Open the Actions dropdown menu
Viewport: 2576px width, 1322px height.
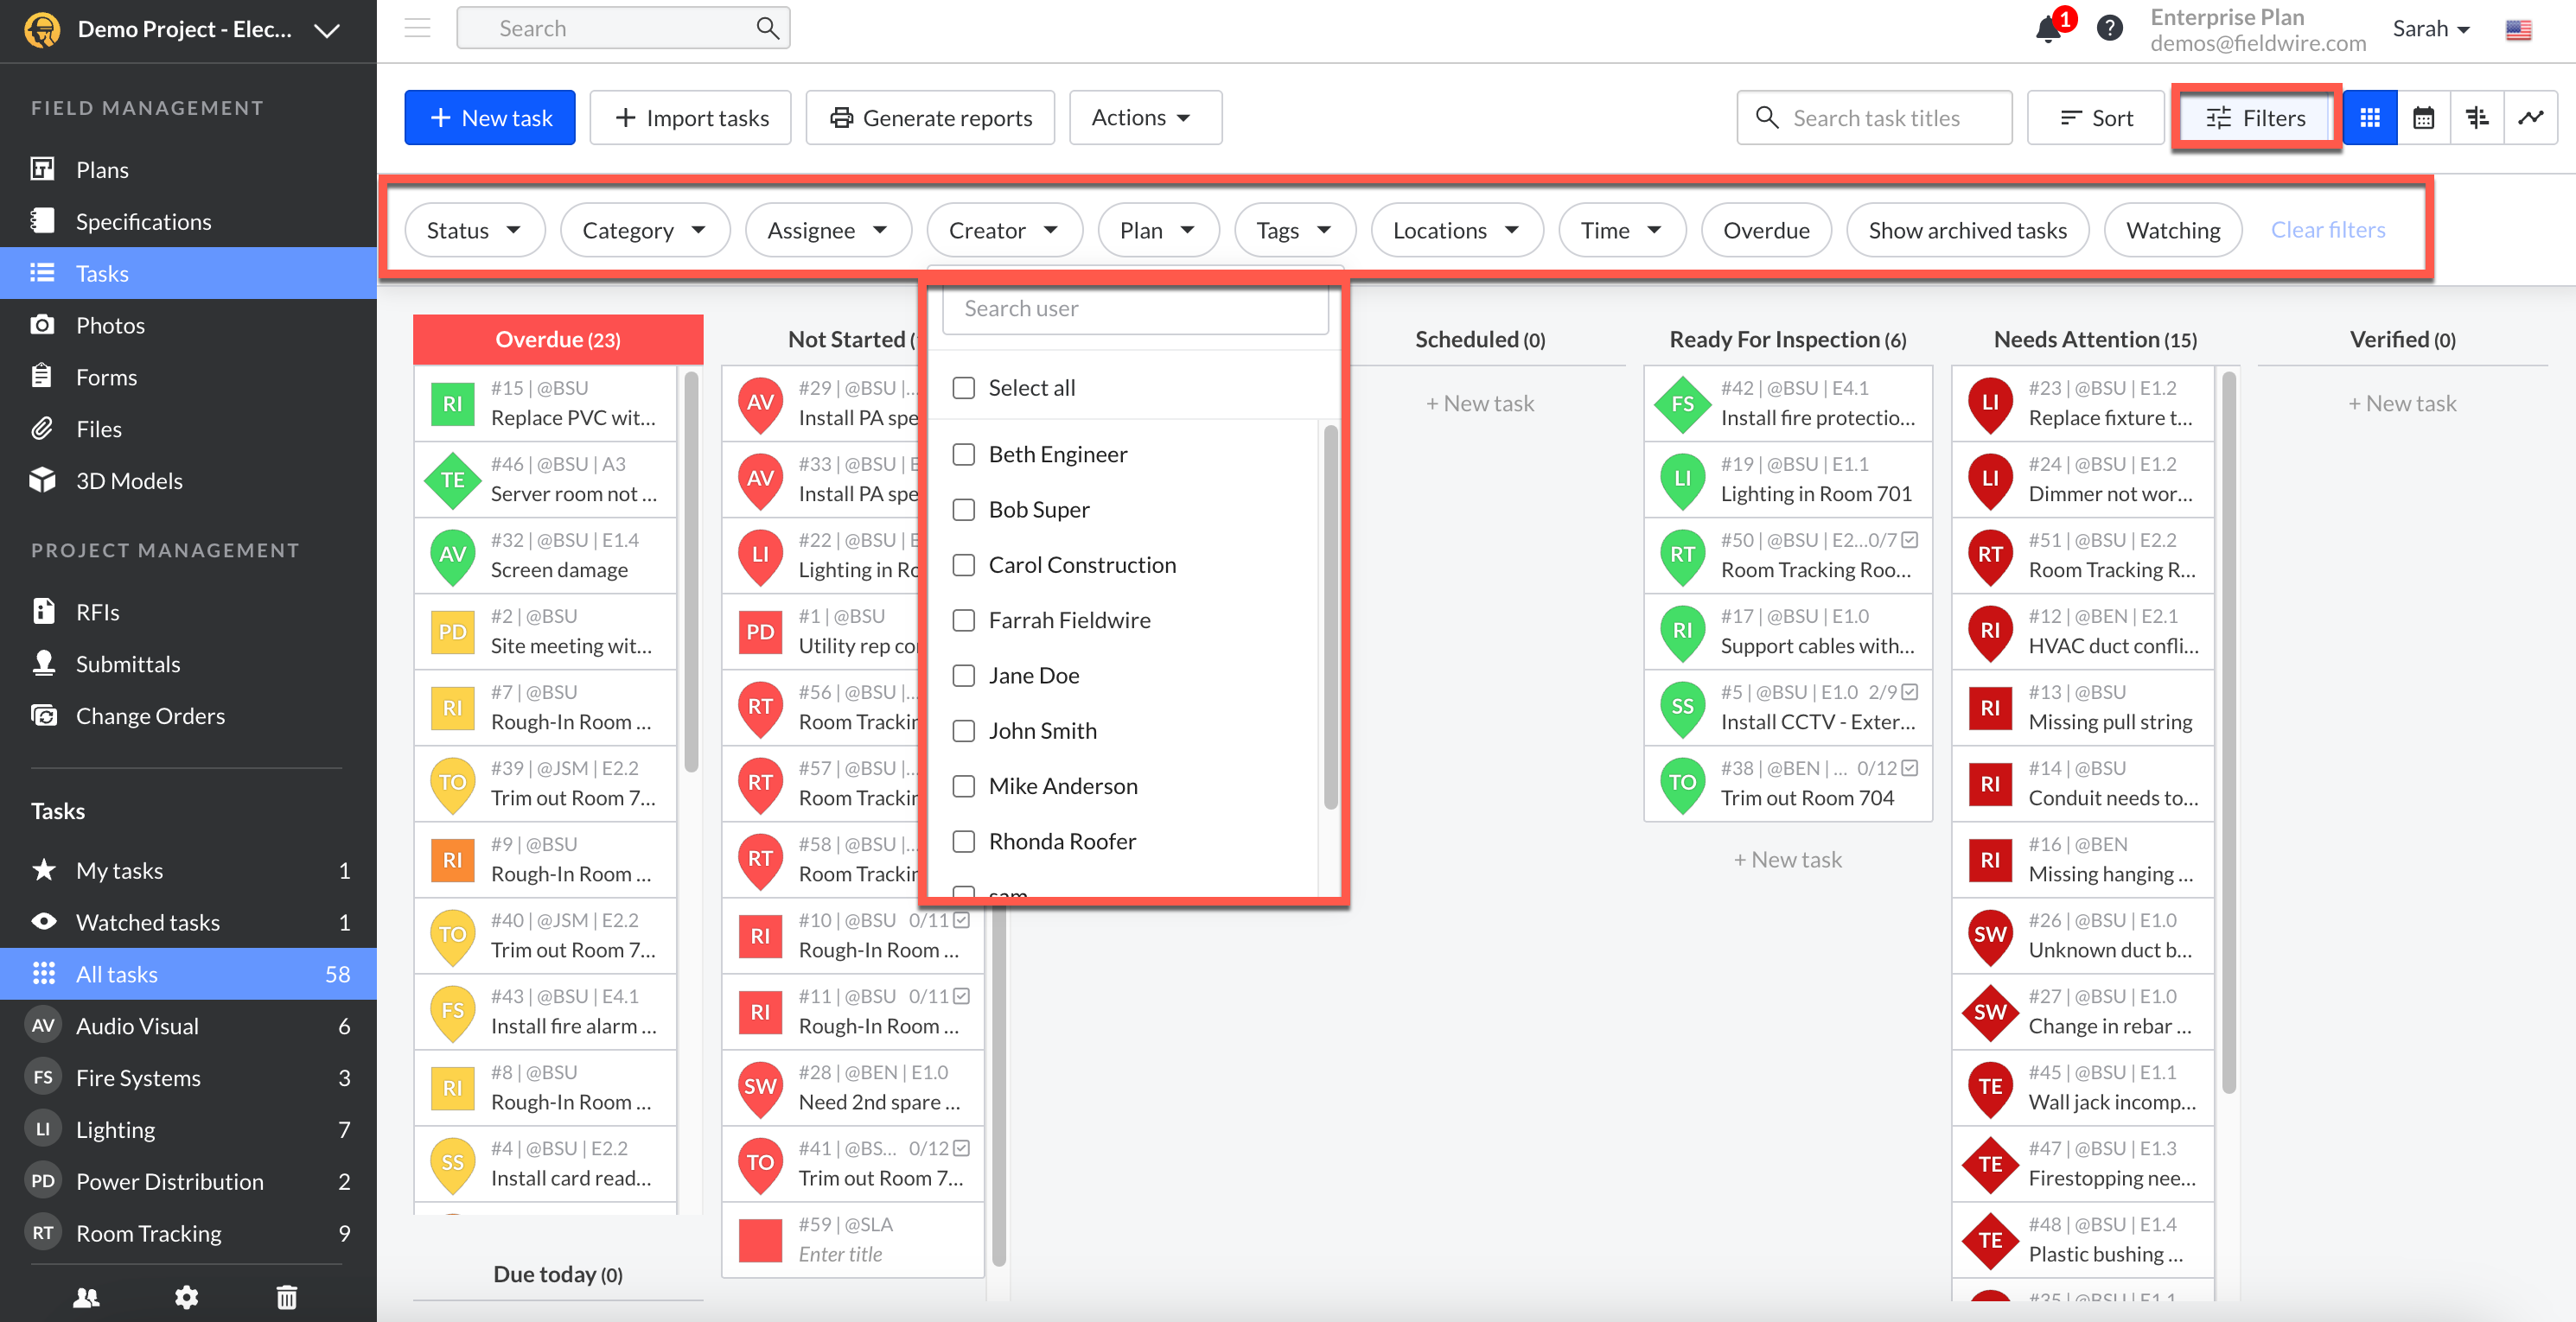click(1144, 118)
